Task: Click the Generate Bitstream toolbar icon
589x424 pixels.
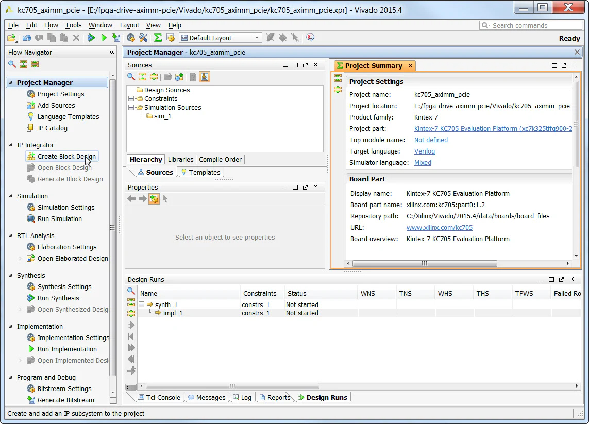Action: click(115, 38)
